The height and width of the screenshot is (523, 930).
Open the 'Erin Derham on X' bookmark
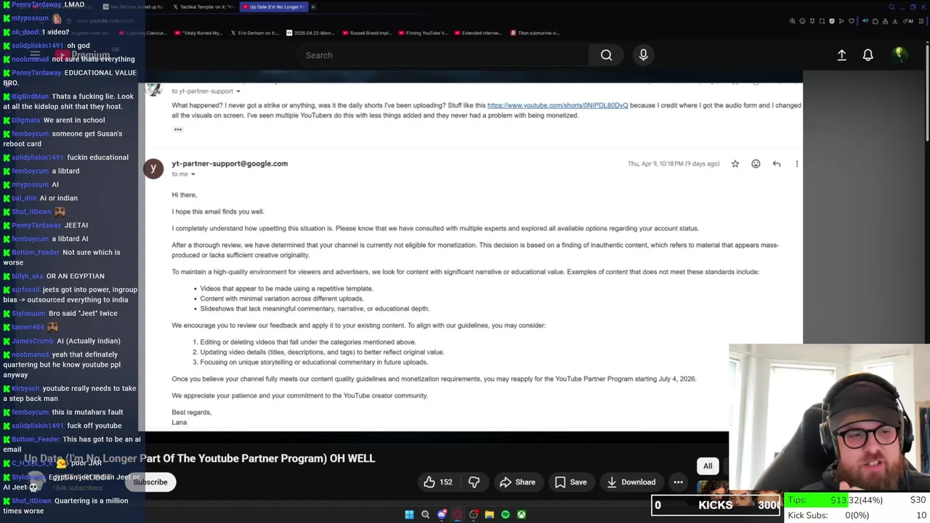255,33
